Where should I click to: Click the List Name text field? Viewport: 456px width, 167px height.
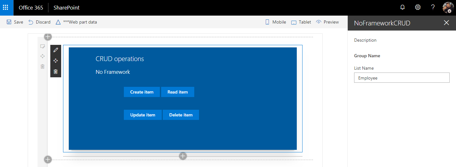(402, 78)
